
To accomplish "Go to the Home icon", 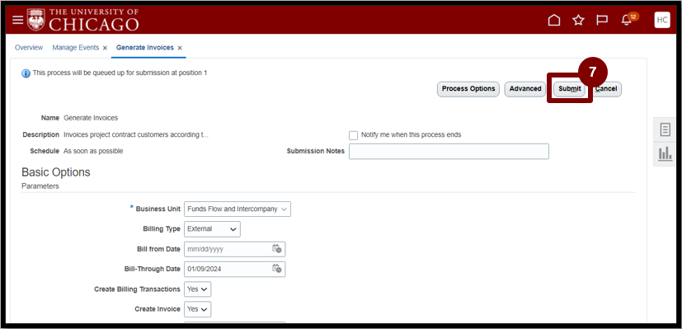I will click(x=553, y=20).
